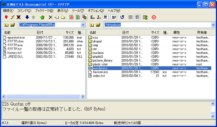
Task: Open the オプション(O) menu
Action: pos(96,11)
